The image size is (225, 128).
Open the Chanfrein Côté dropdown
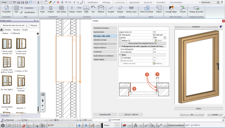(x=165, y=37)
